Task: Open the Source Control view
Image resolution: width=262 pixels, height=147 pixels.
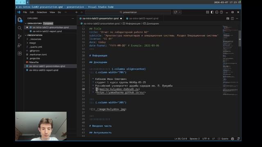Action: tap(20, 36)
